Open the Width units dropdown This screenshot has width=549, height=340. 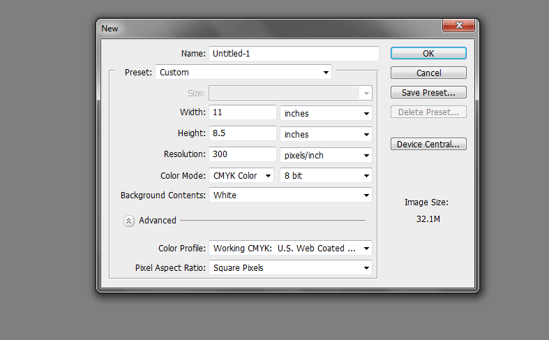326,113
